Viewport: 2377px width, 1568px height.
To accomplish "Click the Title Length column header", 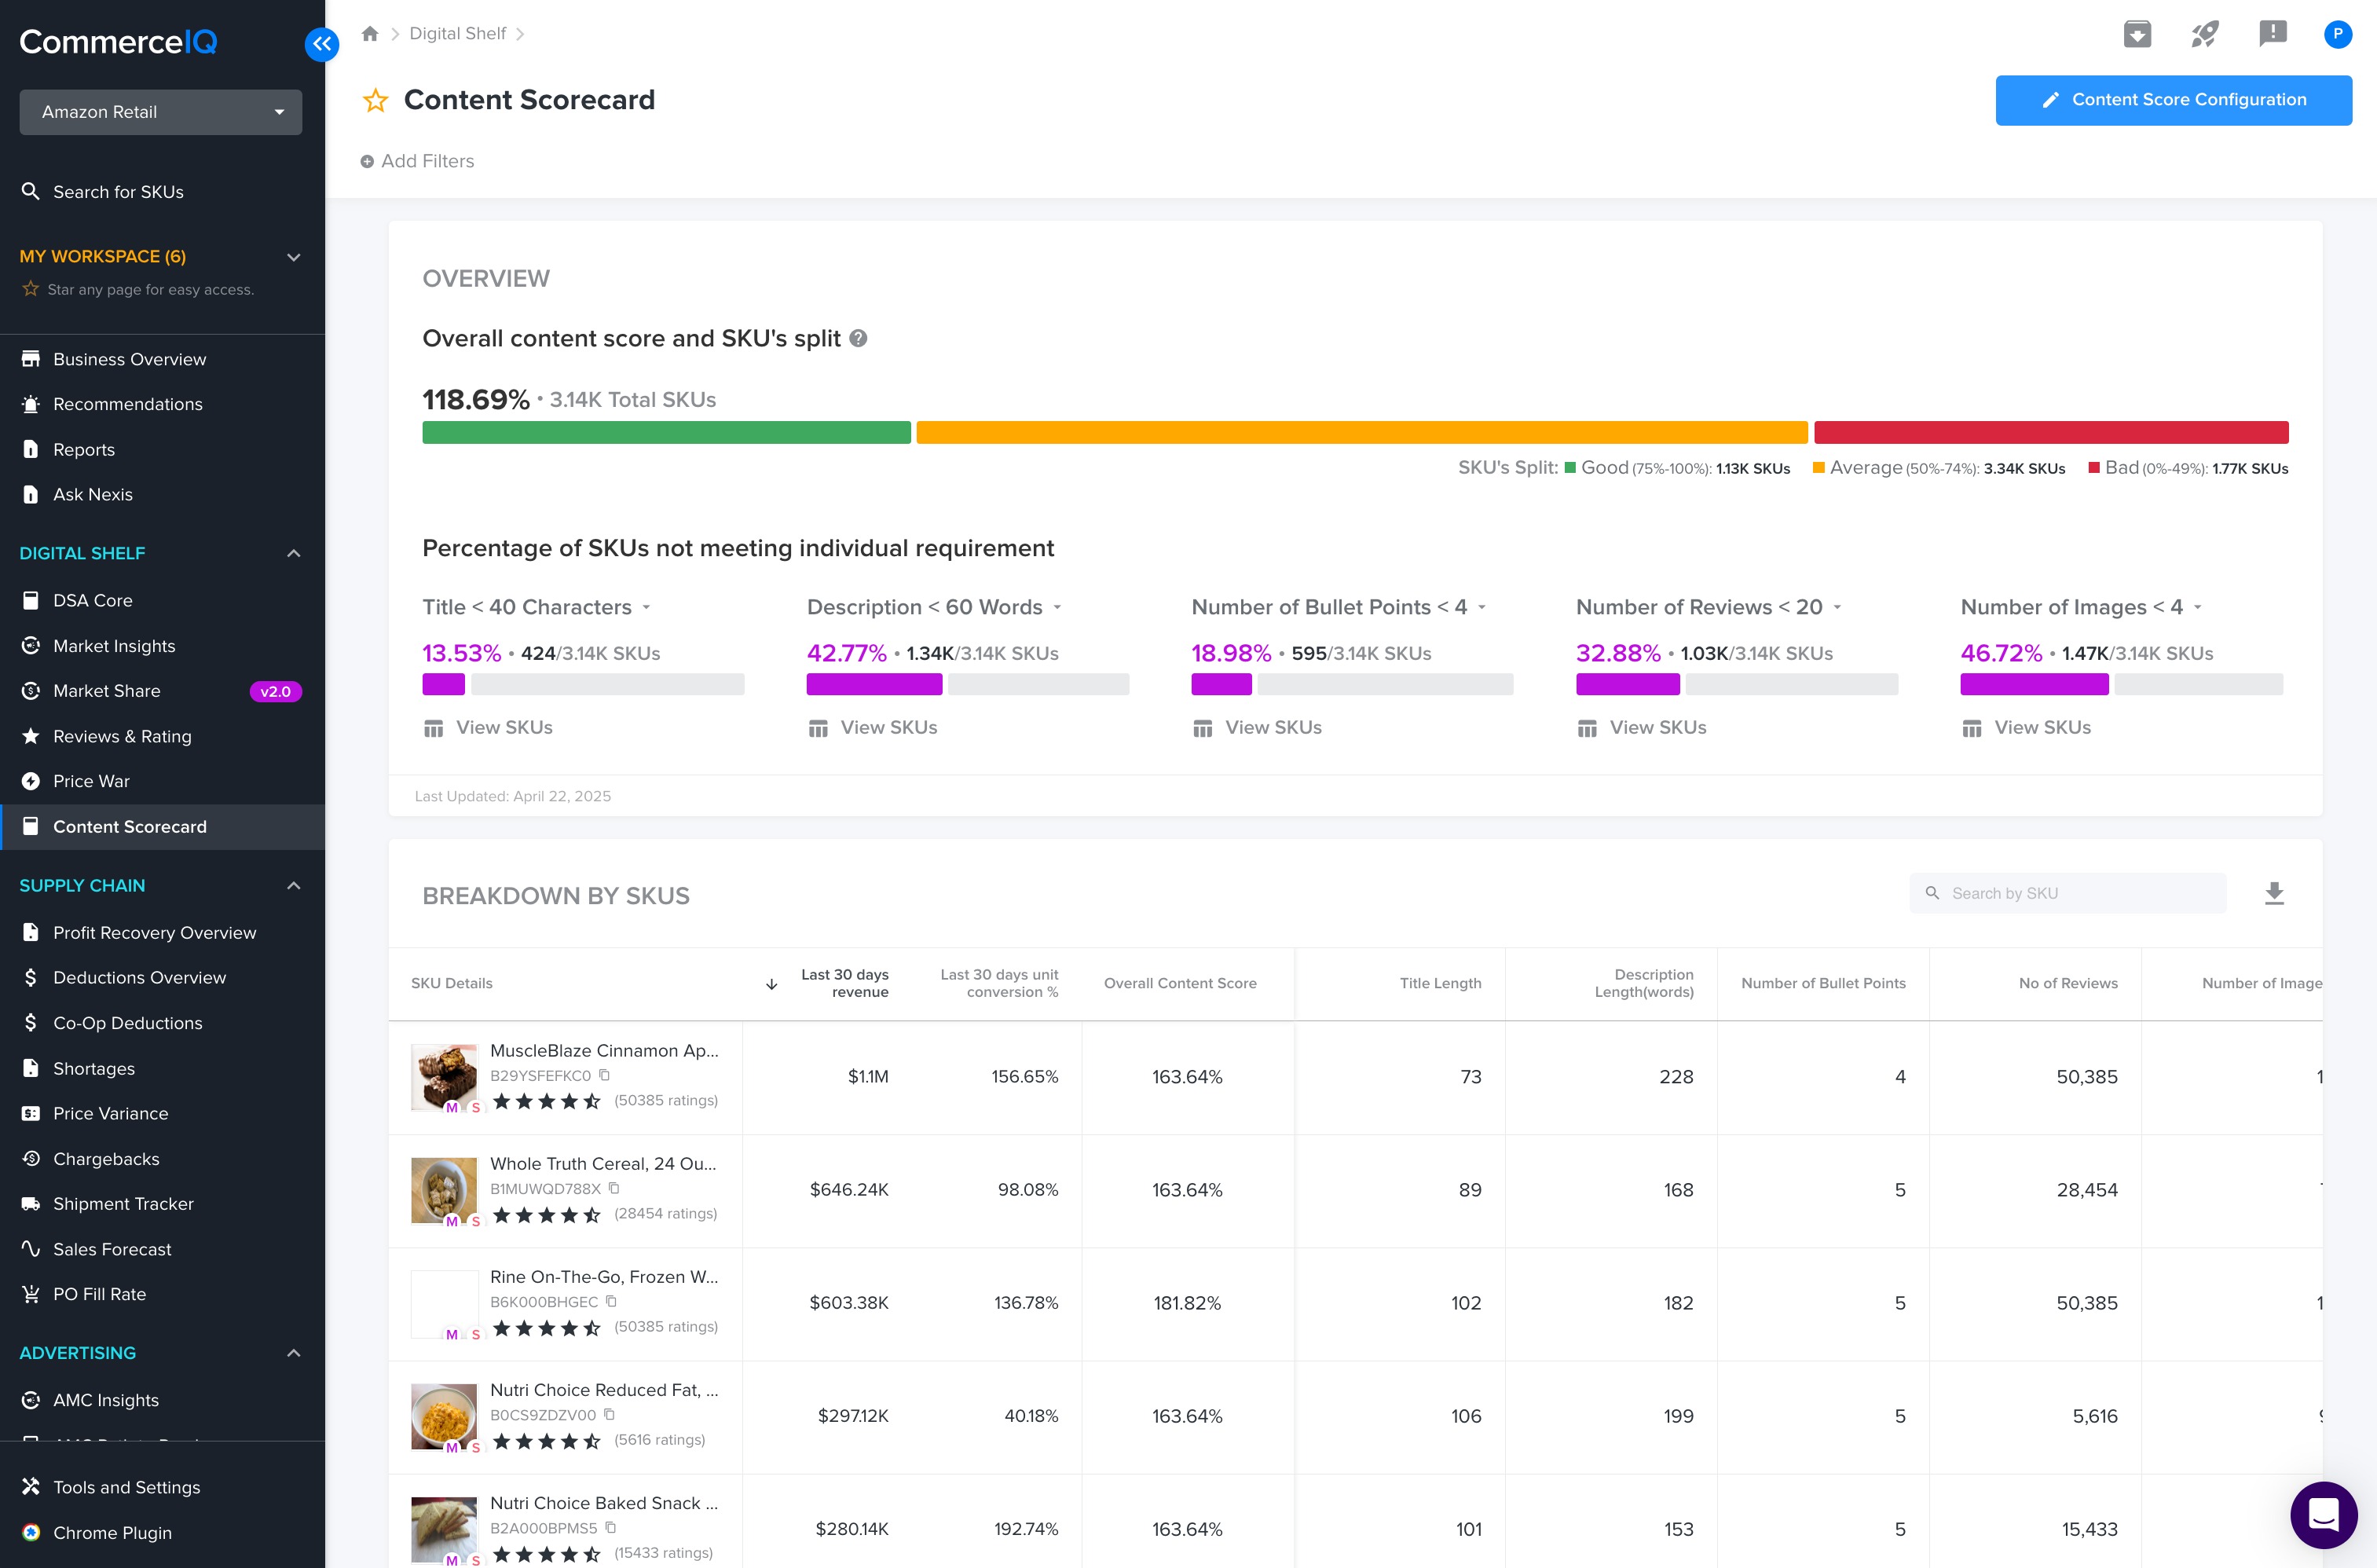I will click(1440, 983).
